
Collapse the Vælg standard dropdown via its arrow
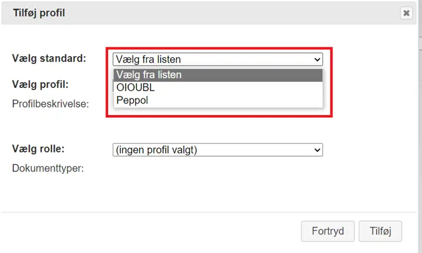coord(316,59)
